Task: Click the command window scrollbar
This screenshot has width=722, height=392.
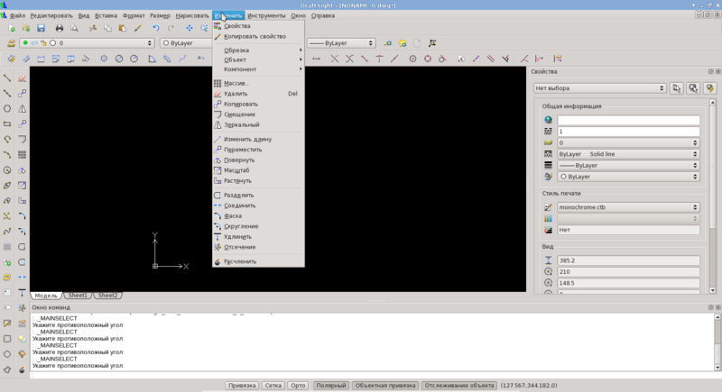Action: coord(717,342)
